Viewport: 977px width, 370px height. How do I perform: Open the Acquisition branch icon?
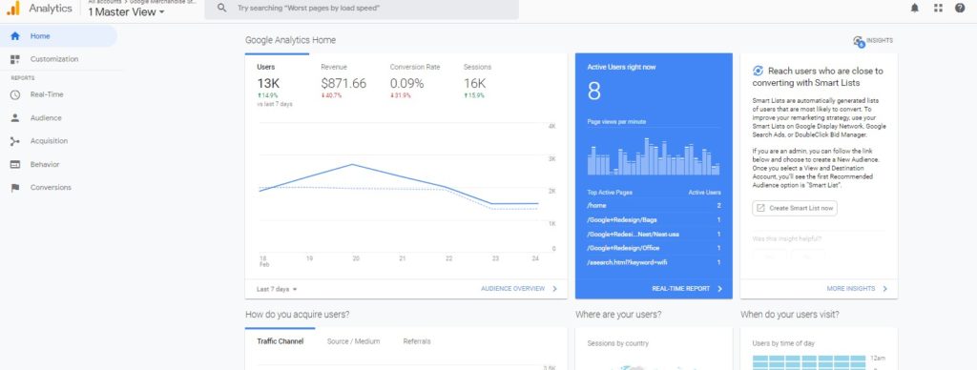[x=15, y=141]
